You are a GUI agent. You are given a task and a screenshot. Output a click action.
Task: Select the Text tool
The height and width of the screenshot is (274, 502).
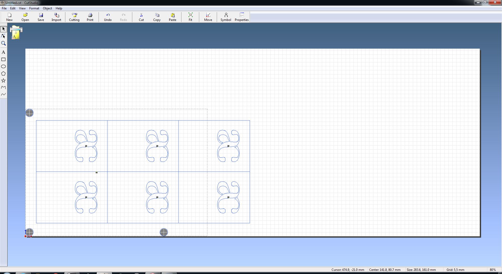(3, 52)
